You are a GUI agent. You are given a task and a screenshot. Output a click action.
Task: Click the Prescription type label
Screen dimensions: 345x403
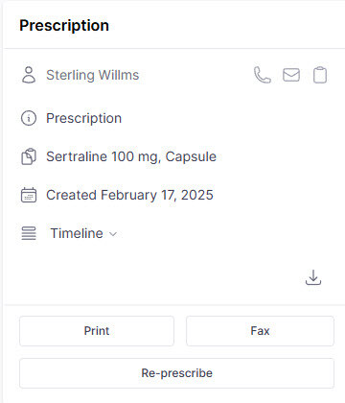84,118
